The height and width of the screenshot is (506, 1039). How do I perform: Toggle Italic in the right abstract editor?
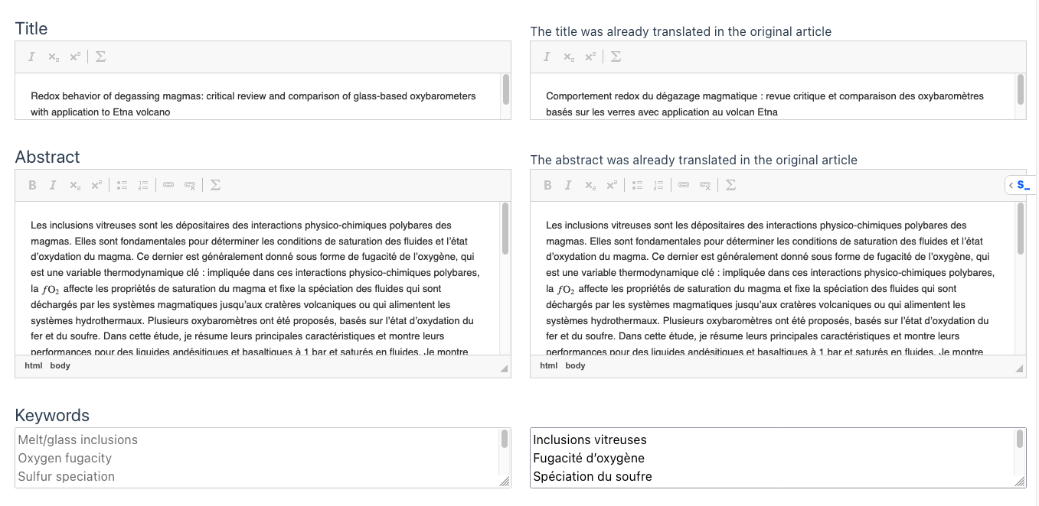(x=568, y=185)
